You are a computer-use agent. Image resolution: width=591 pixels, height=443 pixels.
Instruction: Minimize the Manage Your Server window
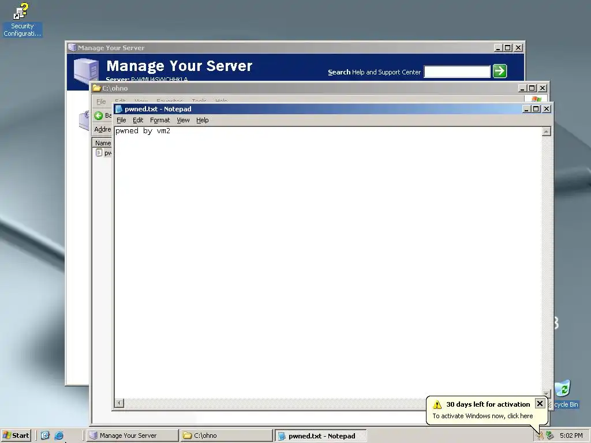pyautogui.click(x=498, y=48)
